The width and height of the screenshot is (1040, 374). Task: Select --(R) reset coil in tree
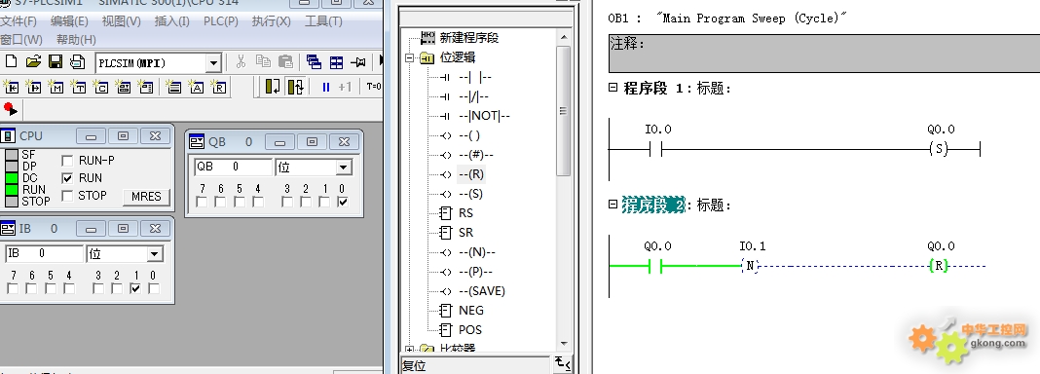(471, 174)
